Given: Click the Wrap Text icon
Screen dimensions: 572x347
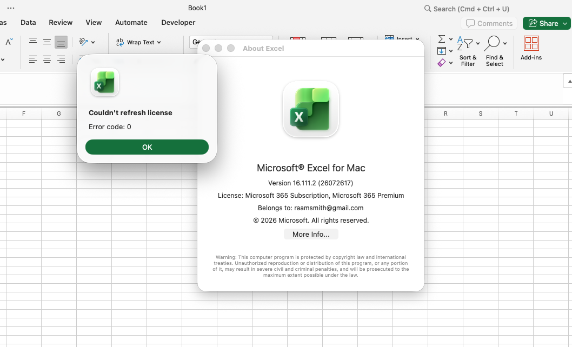Looking at the screenshot, I should (x=120, y=42).
